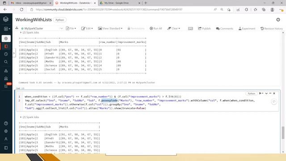Click the keyboard shortcuts icon

pos(190,29)
